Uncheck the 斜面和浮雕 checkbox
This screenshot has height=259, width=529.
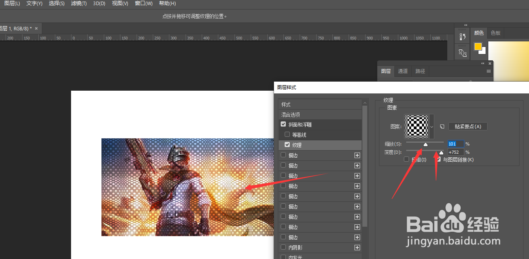click(x=283, y=124)
